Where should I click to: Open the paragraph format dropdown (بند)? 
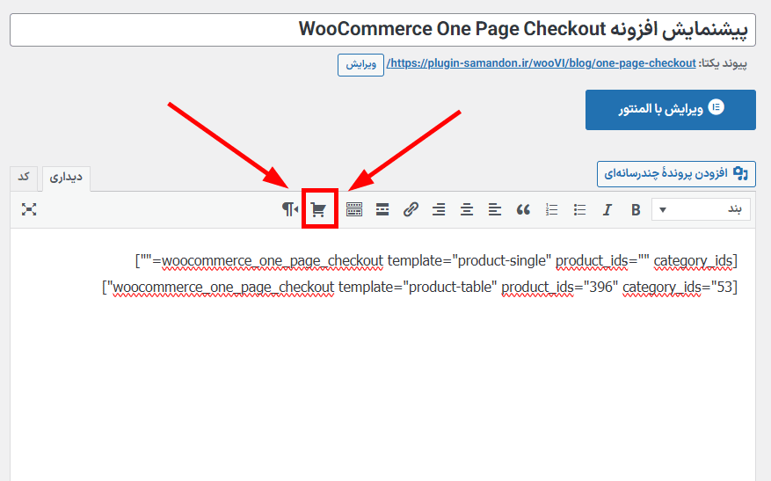pyautogui.click(x=702, y=209)
